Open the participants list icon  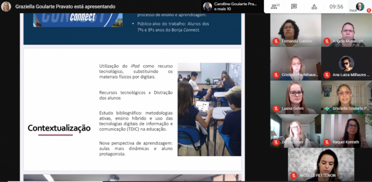(x=275, y=6)
